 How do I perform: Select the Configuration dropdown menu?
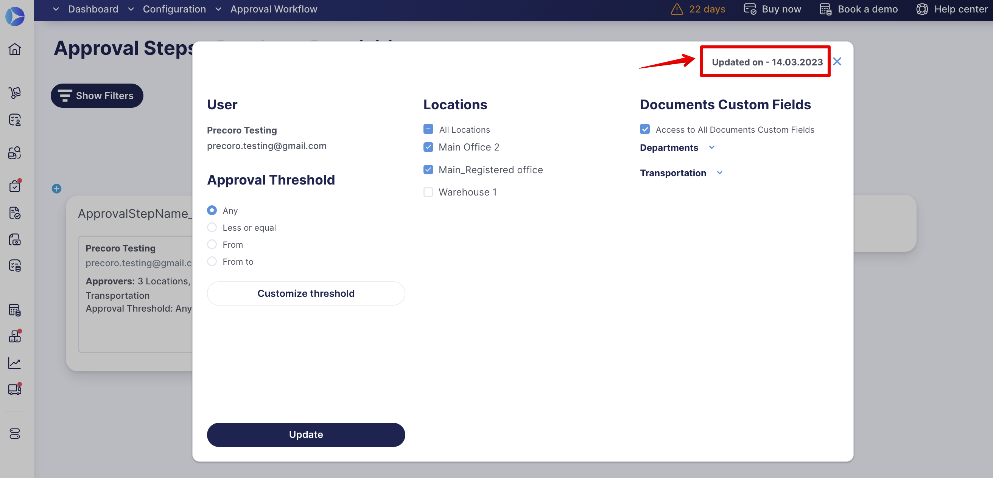coord(174,9)
